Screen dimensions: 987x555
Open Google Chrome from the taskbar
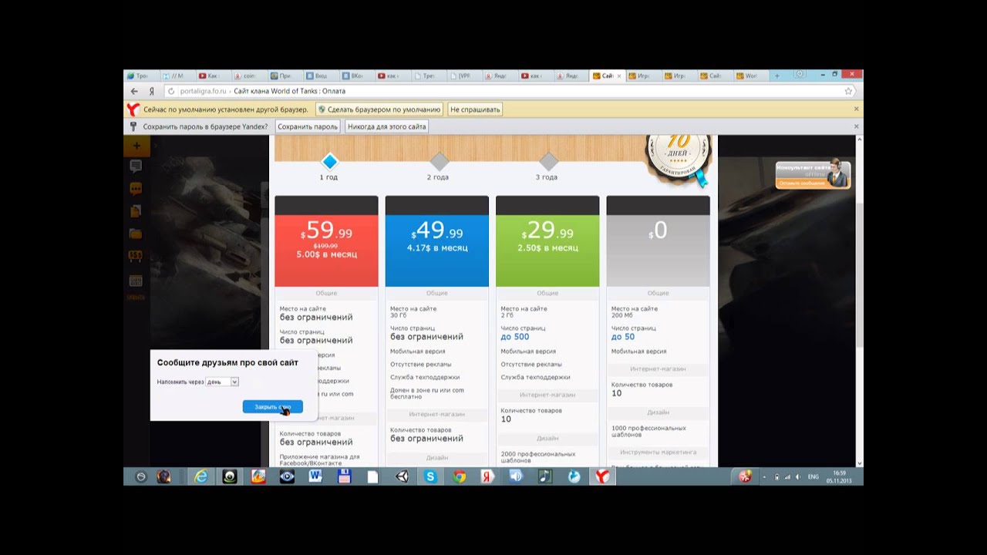pyautogui.click(x=459, y=476)
